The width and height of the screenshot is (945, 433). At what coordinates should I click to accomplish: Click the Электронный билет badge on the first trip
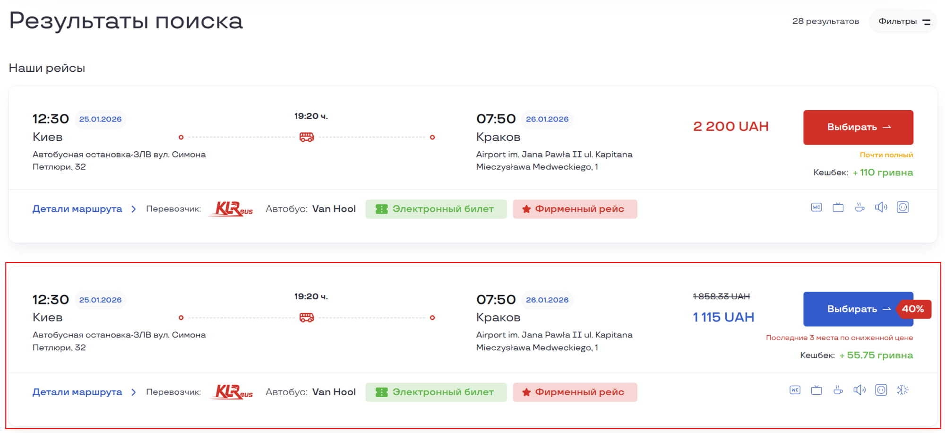(436, 209)
